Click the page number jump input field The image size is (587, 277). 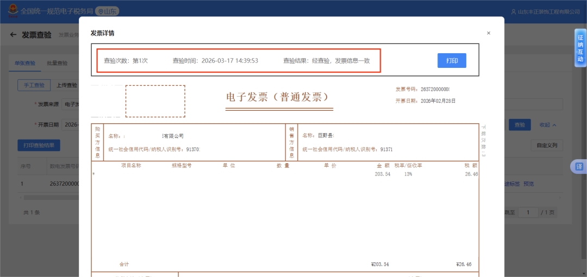pos(527,212)
